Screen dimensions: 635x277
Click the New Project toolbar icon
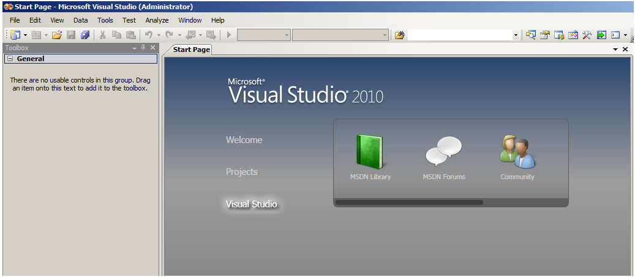[16, 35]
